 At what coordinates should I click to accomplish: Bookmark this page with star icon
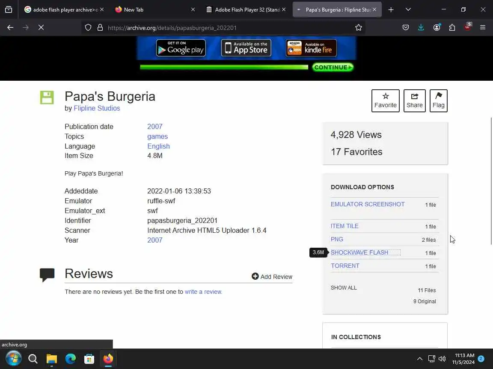359,28
